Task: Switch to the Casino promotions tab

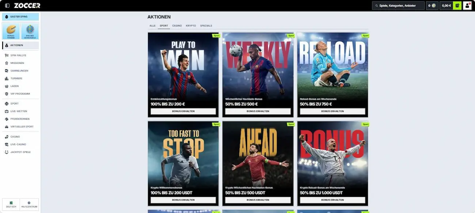Action: click(177, 26)
